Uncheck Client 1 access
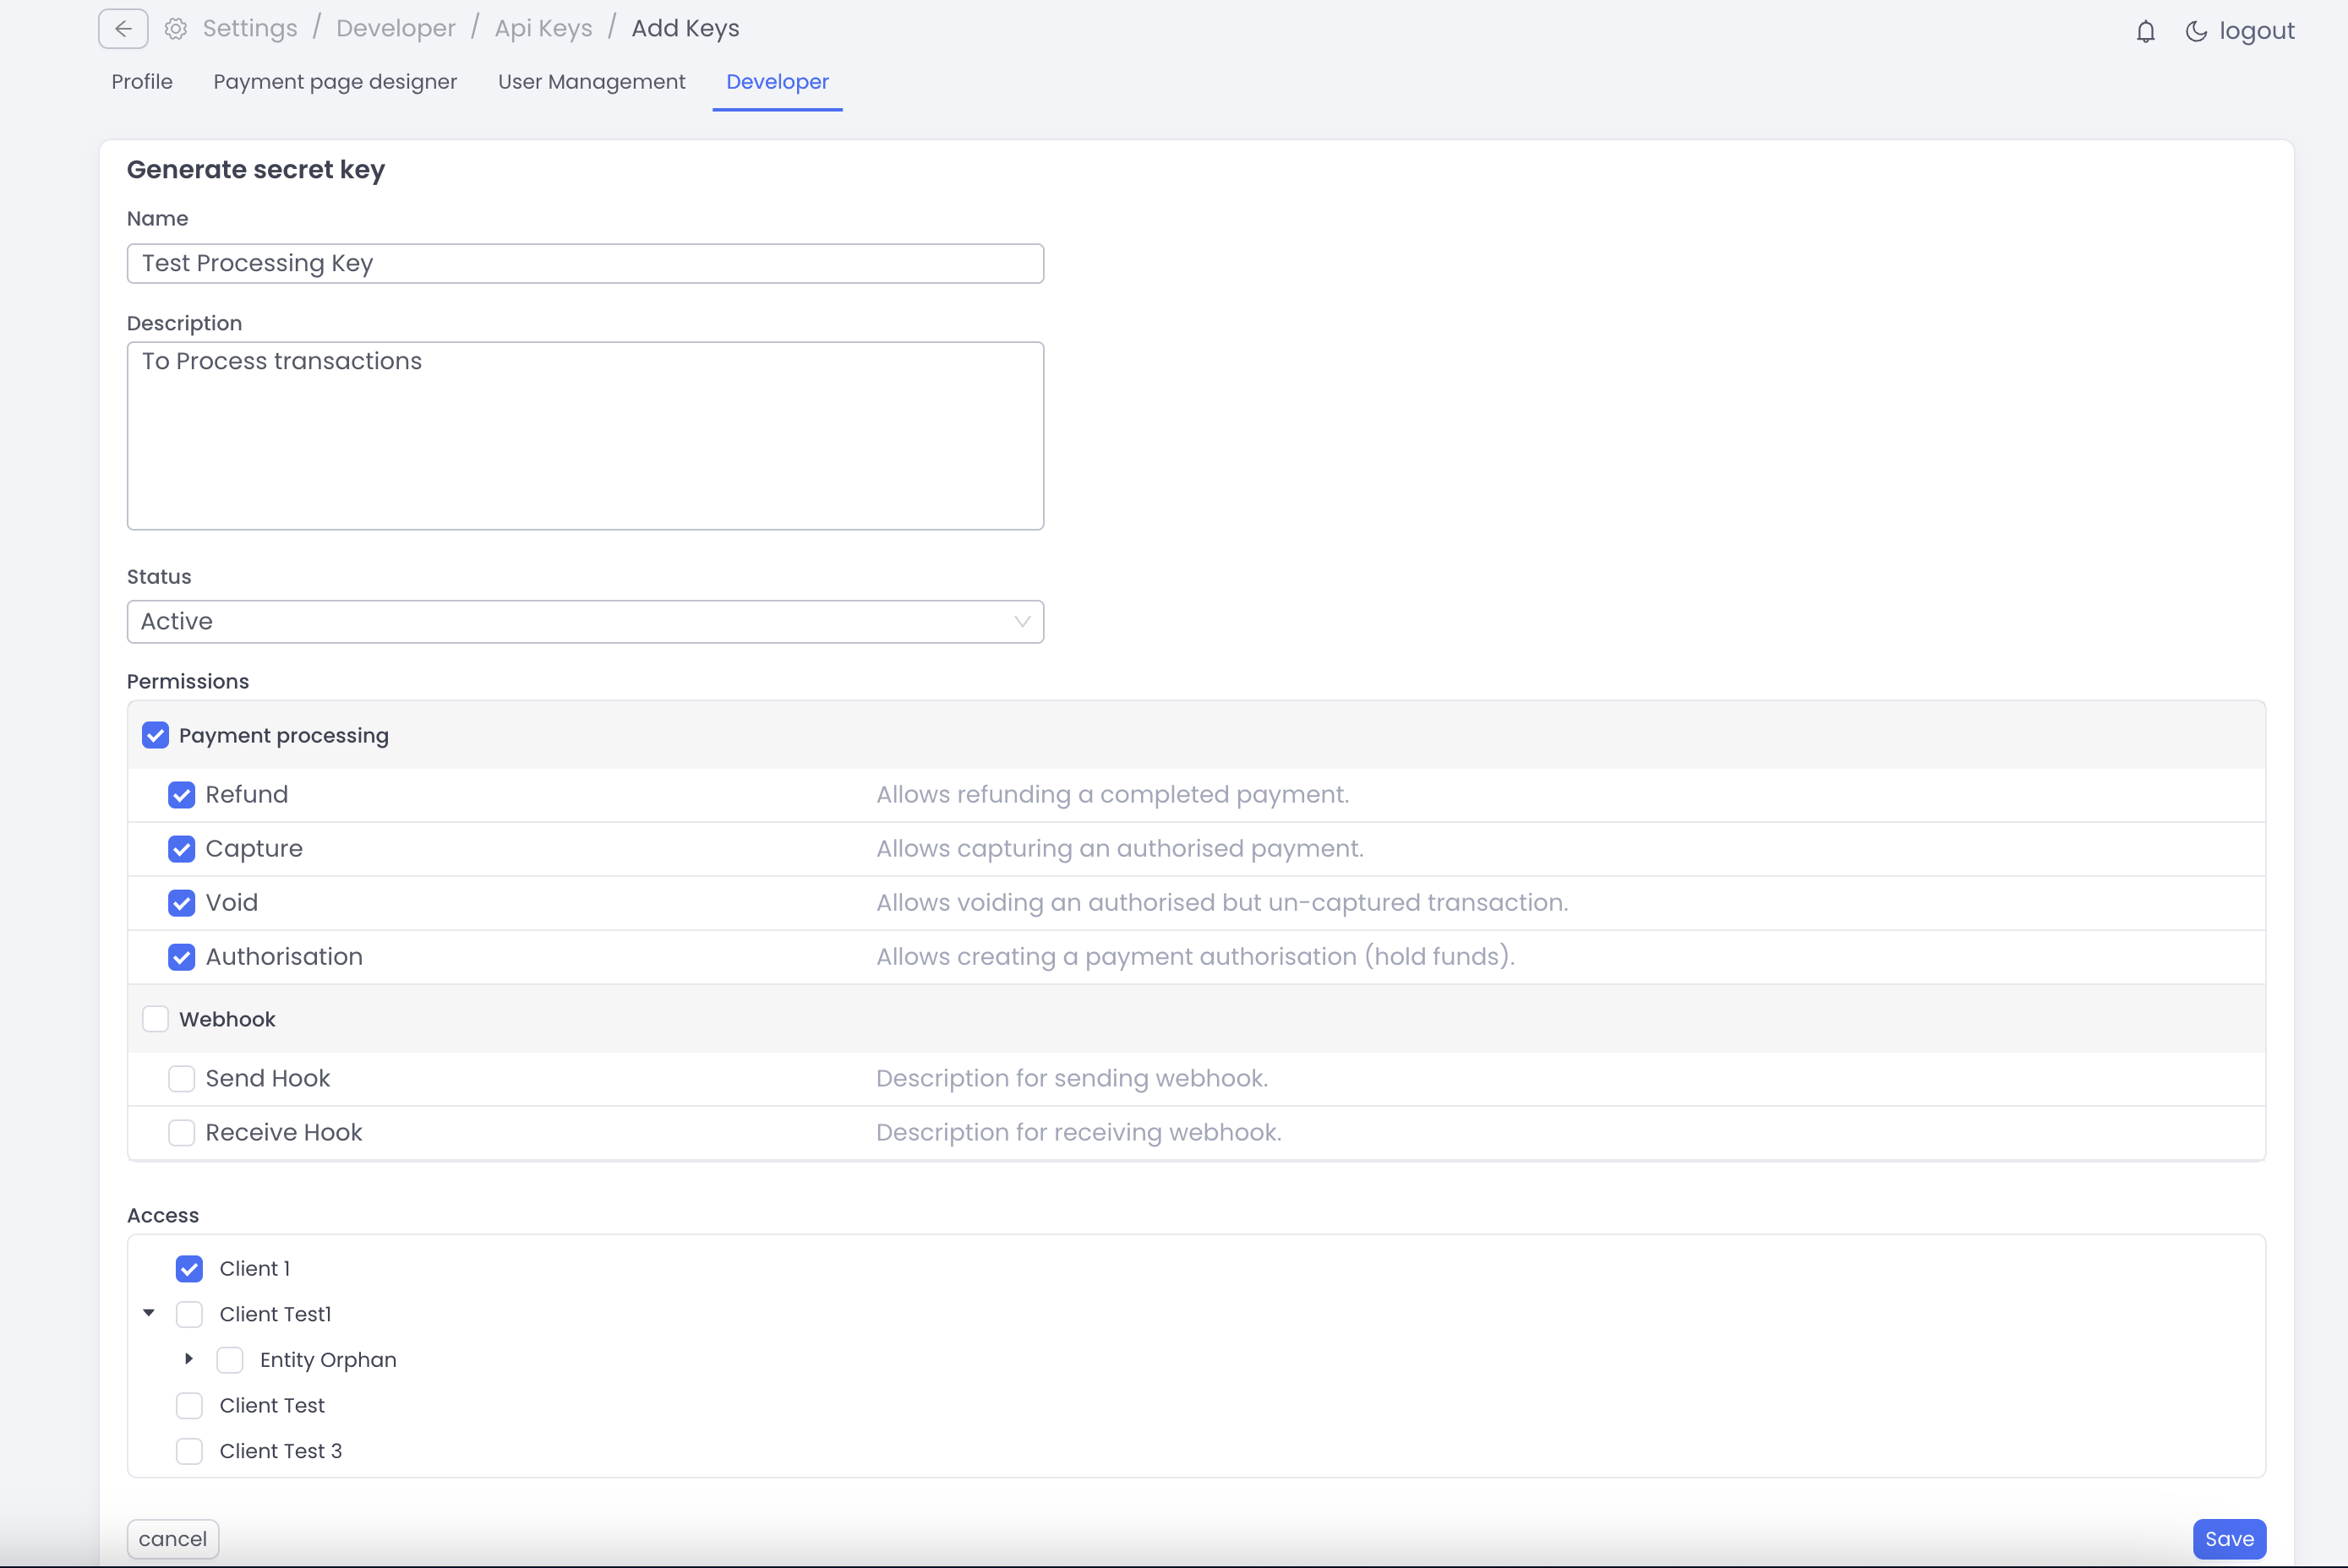This screenshot has height=1568, width=2348. point(189,1269)
